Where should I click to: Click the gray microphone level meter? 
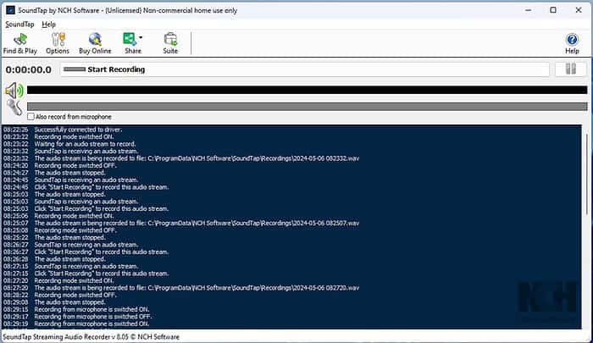307,107
